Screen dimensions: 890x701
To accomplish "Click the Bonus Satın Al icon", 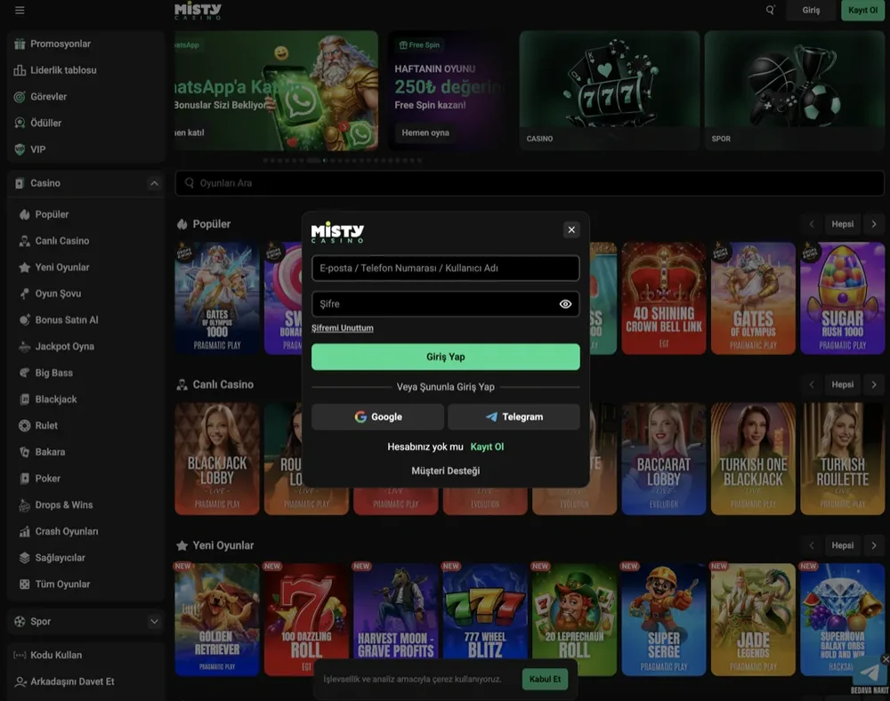I will pyautogui.click(x=24, y=320).
